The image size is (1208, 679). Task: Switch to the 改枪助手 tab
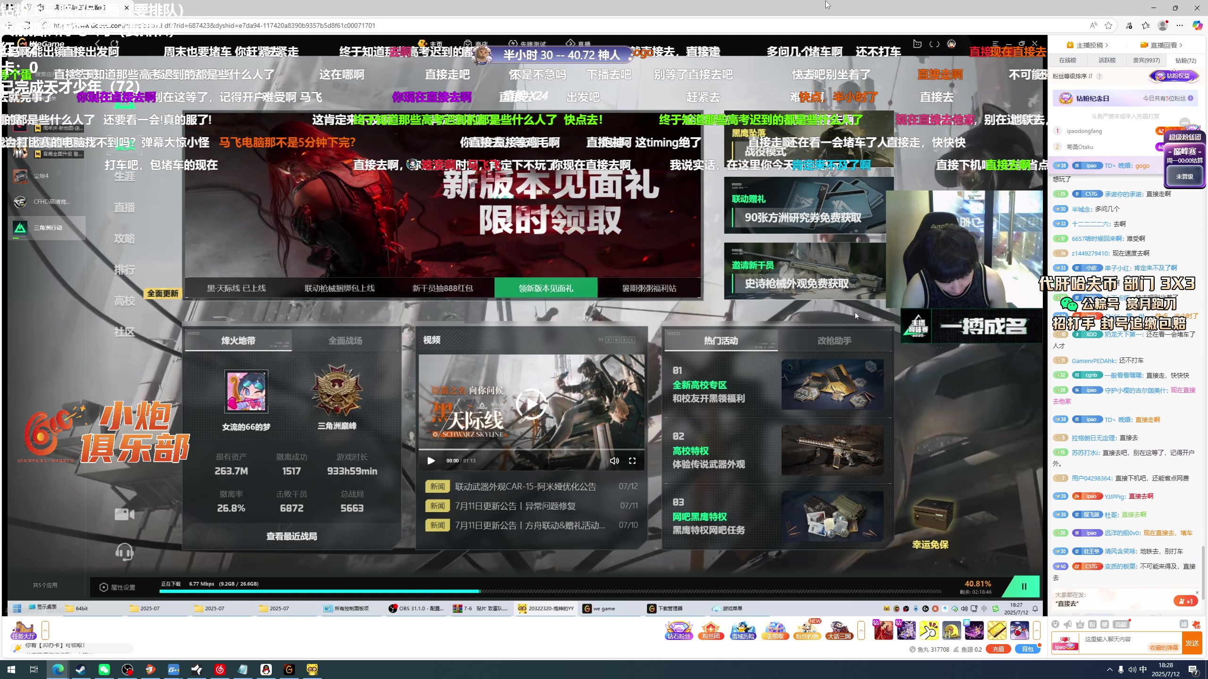(x=834, y=340)
